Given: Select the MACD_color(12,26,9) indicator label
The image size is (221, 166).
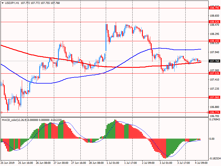Looking at the screenshot, I should pos(14,120).
